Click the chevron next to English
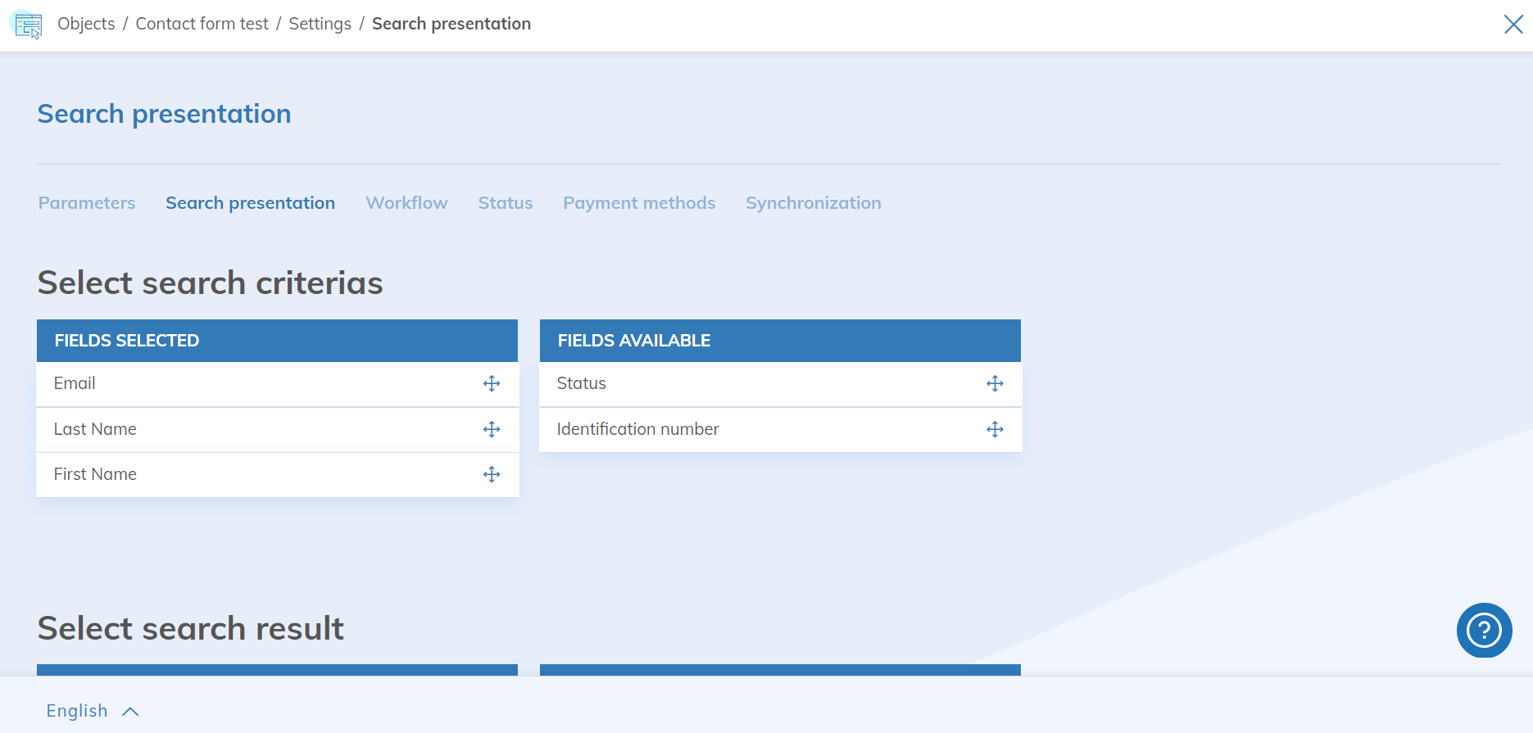Image resolution: width=1533 pixels, height=733 pixels. click(x=130, y=712)
